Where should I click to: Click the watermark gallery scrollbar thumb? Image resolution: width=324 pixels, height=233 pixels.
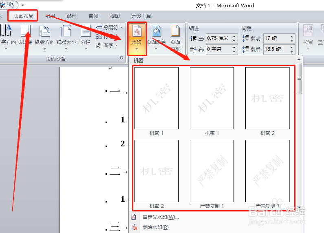[299, 78]
